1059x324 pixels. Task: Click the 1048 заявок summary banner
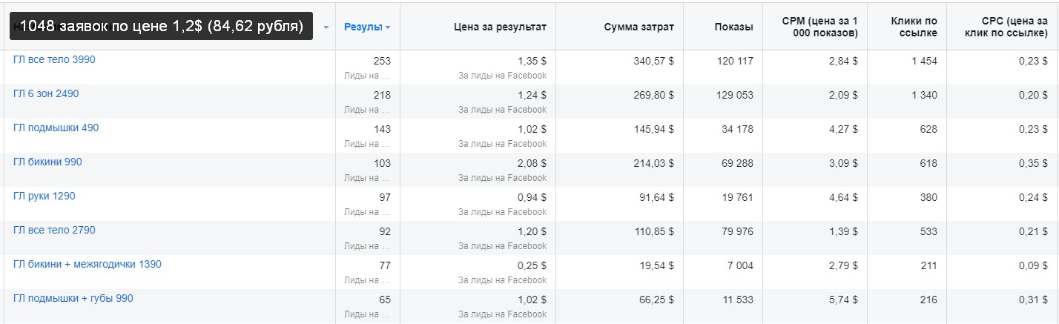click(162, 27)
